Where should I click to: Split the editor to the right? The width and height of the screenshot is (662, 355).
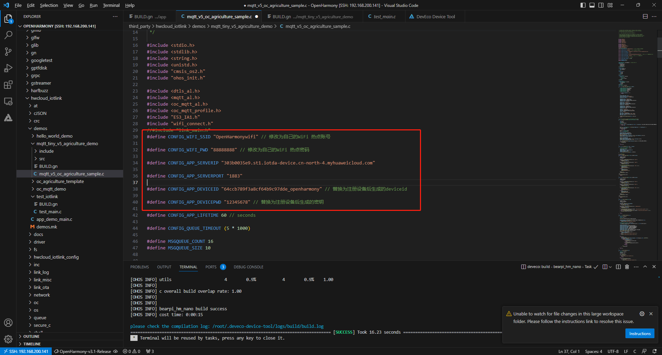point(645,17)
